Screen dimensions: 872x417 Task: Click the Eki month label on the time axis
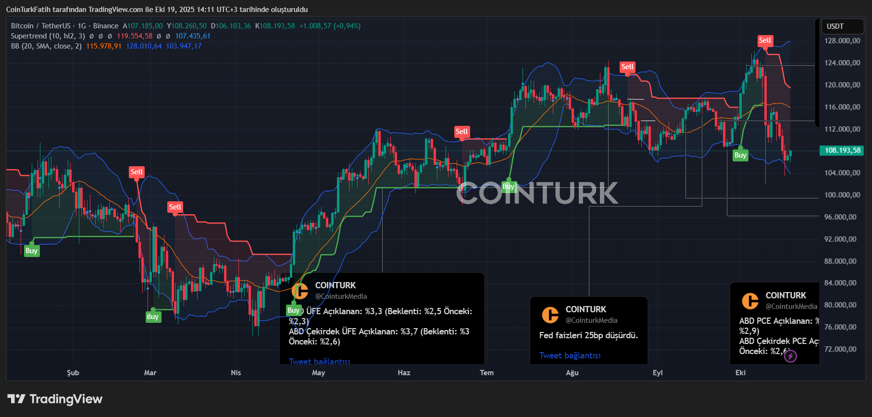point(740,373)
